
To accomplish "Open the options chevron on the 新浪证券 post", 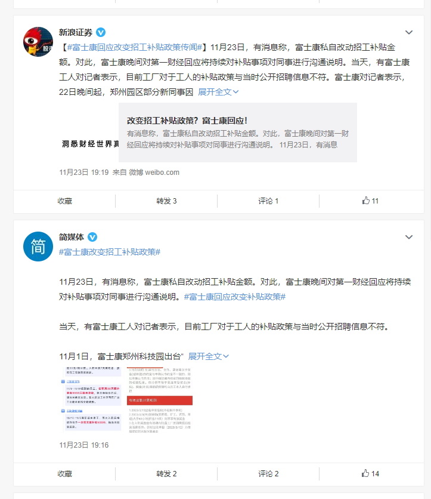I will (409, 32).
